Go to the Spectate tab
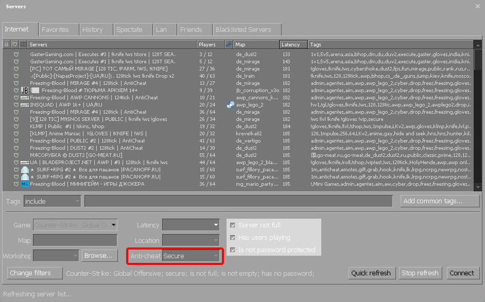Viewport: 485px width, 302px height. coord(133,30)
